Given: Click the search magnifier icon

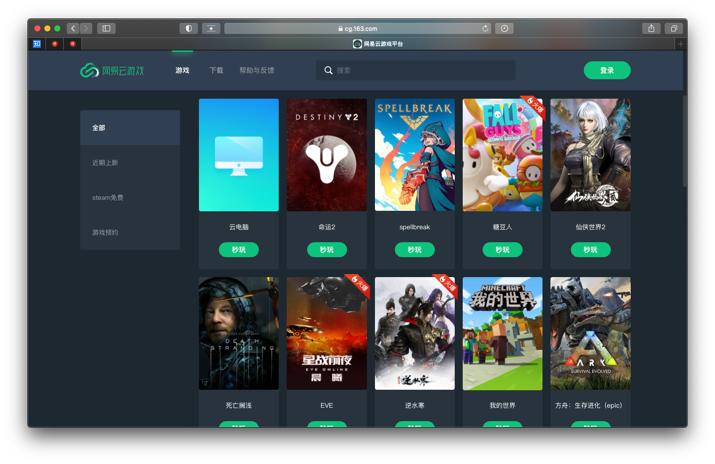Looking at the screenshot, I should pyautogui.click(x=329, y=70).
